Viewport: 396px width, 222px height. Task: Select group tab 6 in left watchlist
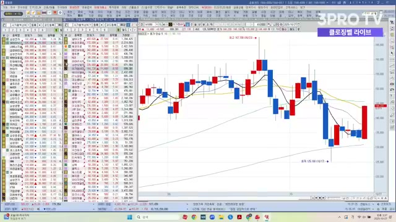point(42,30)
